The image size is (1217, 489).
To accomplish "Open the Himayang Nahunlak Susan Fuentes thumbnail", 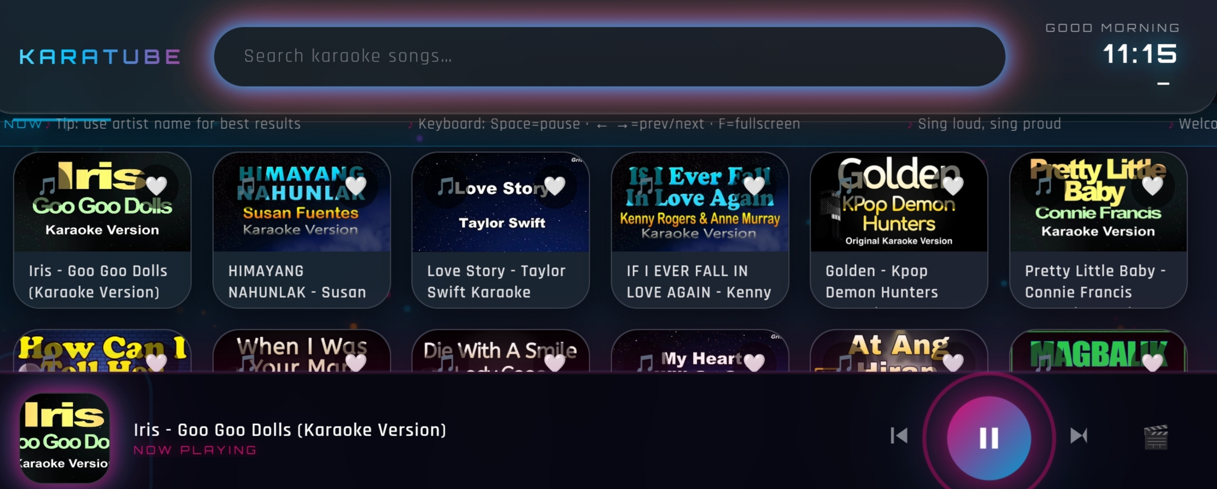I will coord(302,203).
